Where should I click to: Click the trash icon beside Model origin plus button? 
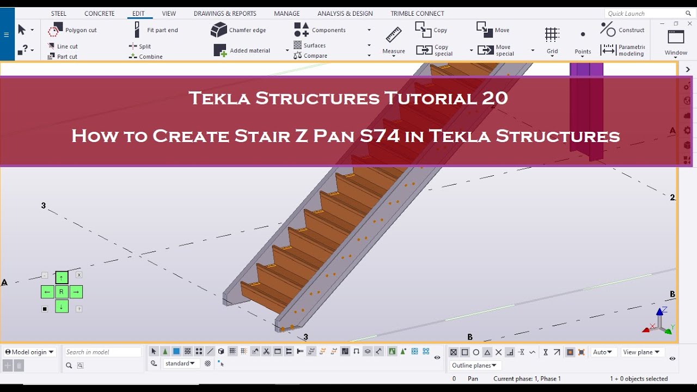[19, 365]
